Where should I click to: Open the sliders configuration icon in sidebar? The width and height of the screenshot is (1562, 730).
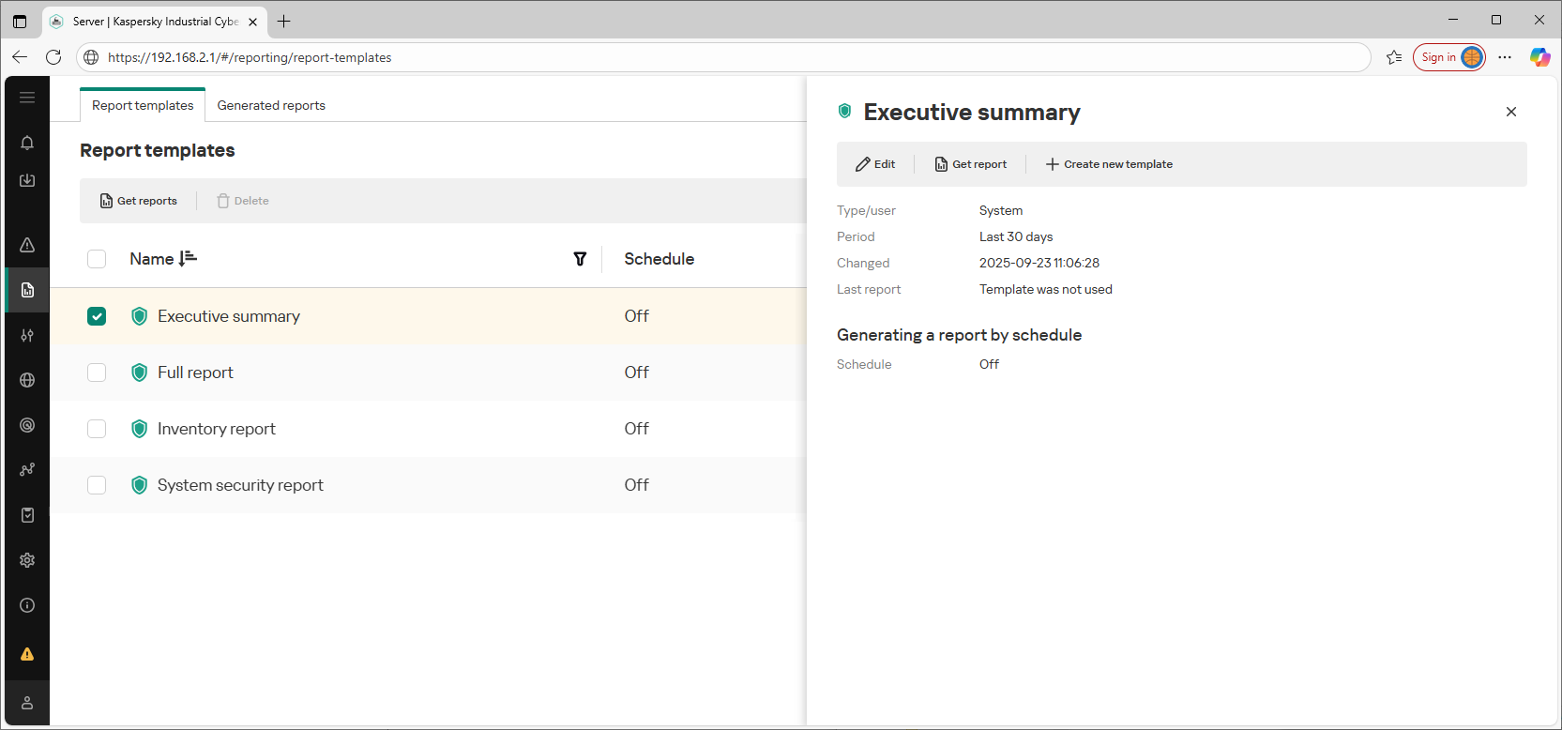(x=27, y=335)
